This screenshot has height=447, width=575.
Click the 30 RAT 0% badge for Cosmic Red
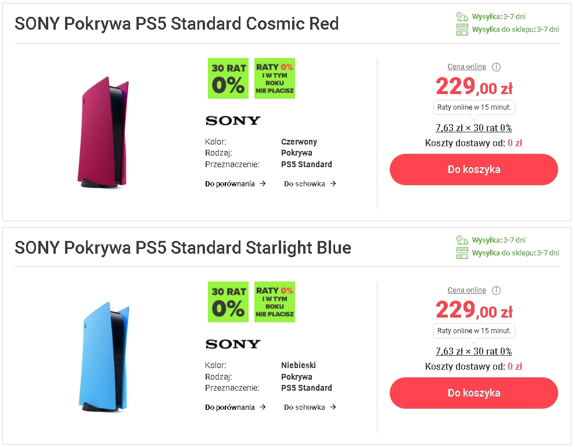228,78
